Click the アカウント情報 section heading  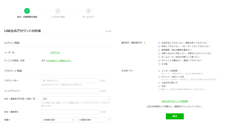click(x=13, y=71)
